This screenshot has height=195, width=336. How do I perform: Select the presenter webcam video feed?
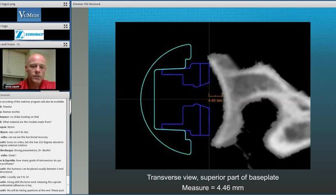tap(29, 69)
